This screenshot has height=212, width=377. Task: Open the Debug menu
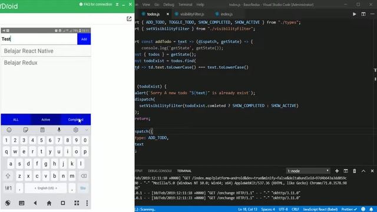pyautogui.click(x=168, y=5)
